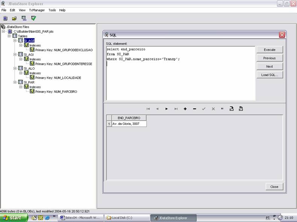Click JDataStore Explorer taskbar item
This screenshot has width=297, height=222.
click(x=174, y=218)
